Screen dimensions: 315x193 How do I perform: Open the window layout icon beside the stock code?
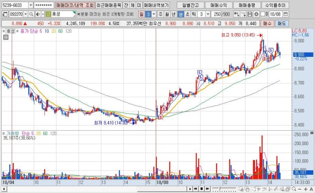click(5, 14)
